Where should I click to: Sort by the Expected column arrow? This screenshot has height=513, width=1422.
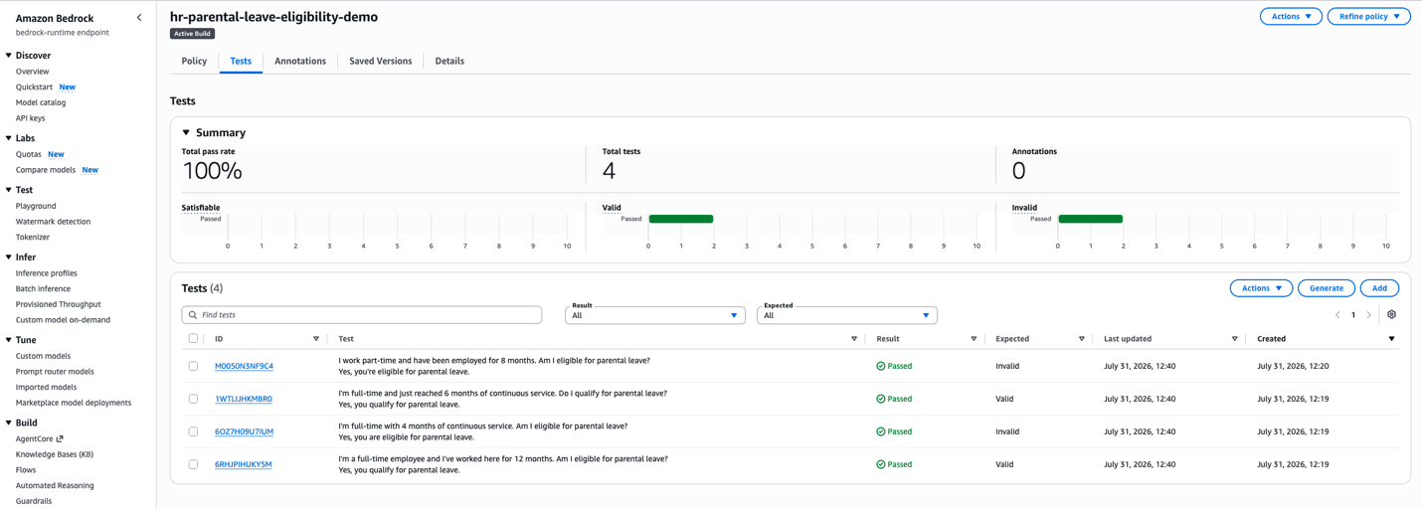(x=1082, y=339)
